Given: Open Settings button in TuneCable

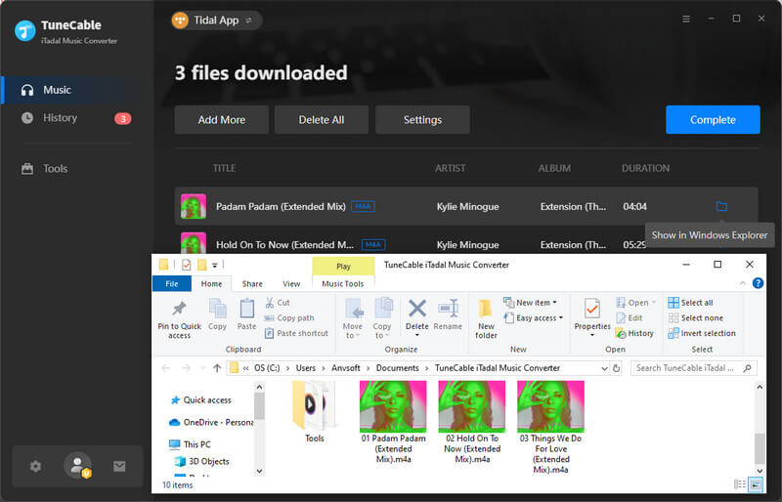Looking at the screenshot, I should point(422,120).
